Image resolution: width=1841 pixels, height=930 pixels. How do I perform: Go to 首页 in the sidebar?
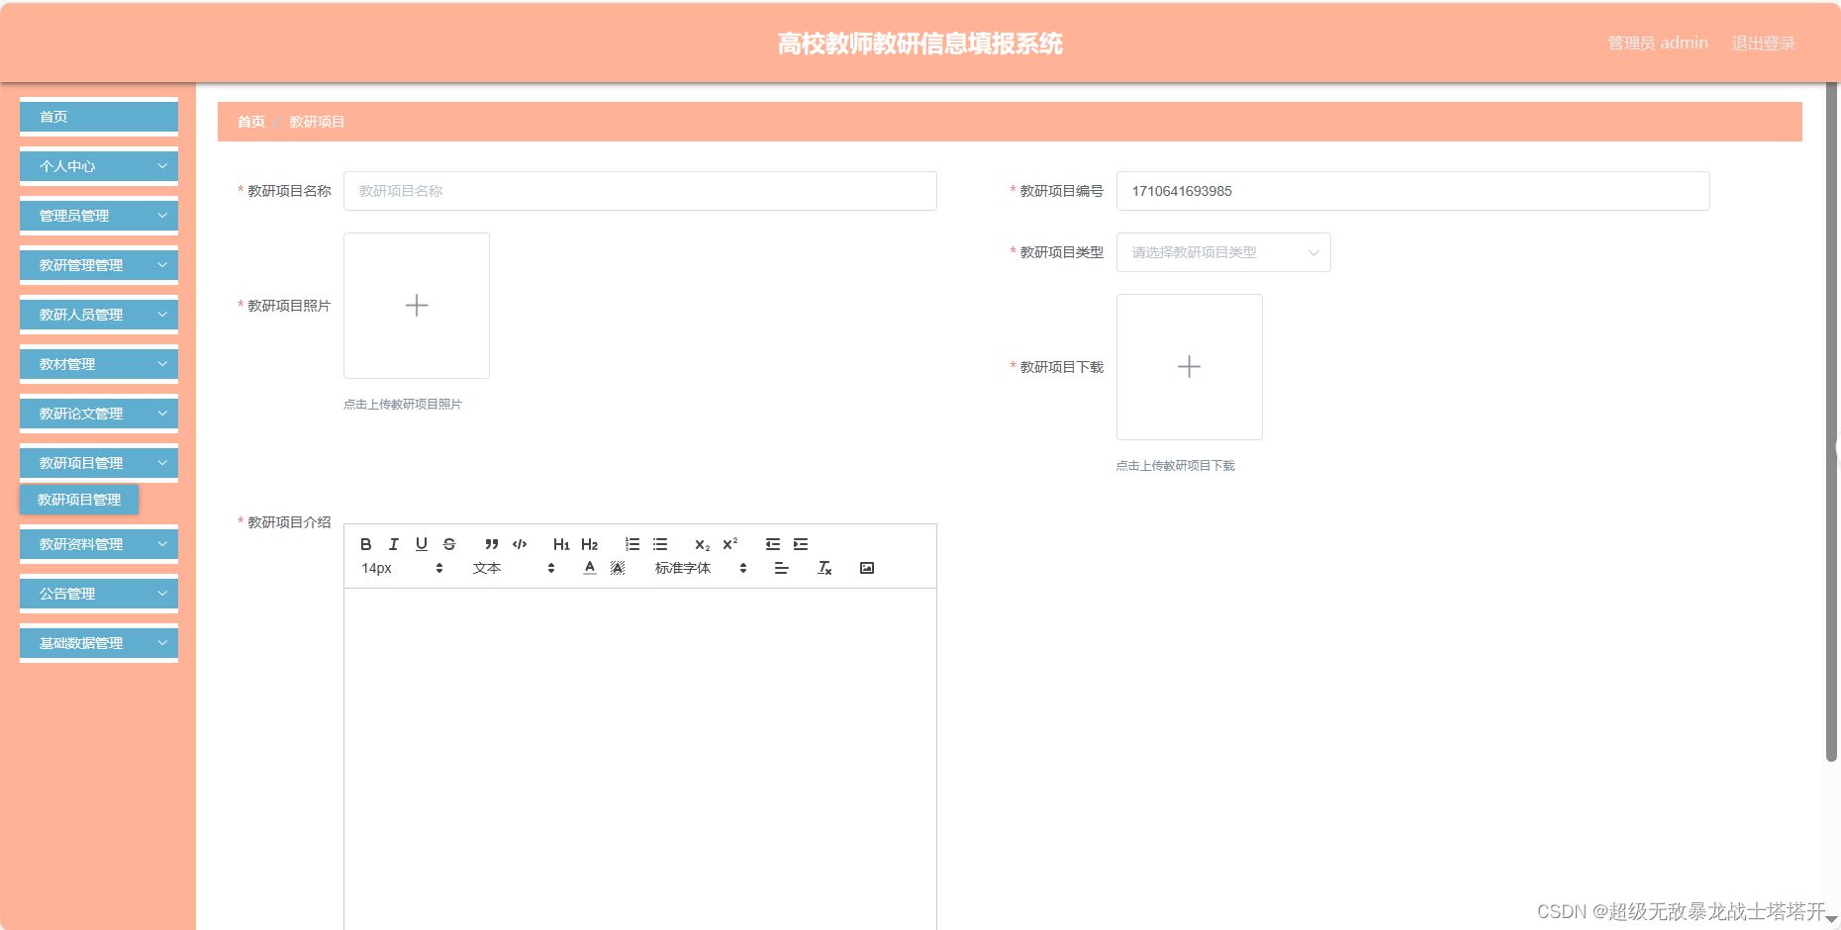(99, 117)
